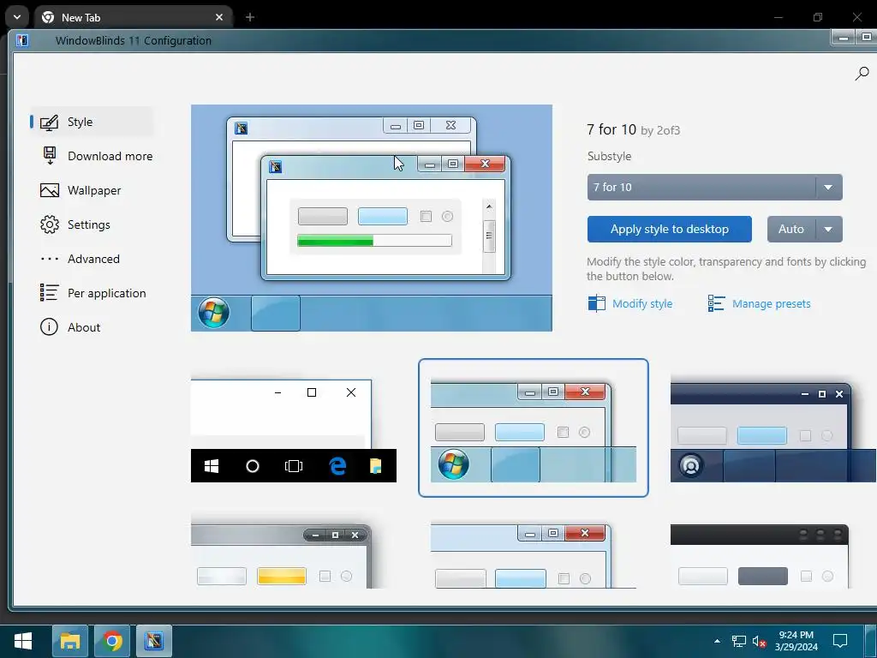Open the Per application section
Viewport: 877px width, 658px height.
[x=92, y=293]
